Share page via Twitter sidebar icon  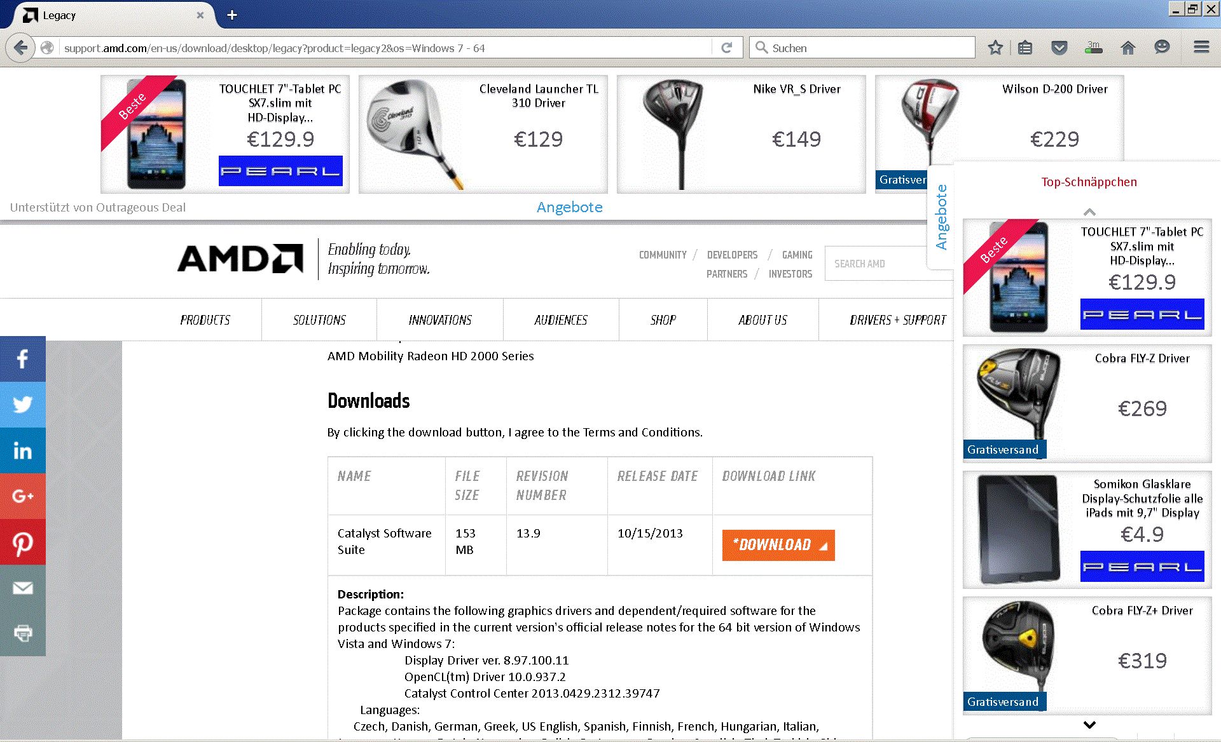(23, 405)
